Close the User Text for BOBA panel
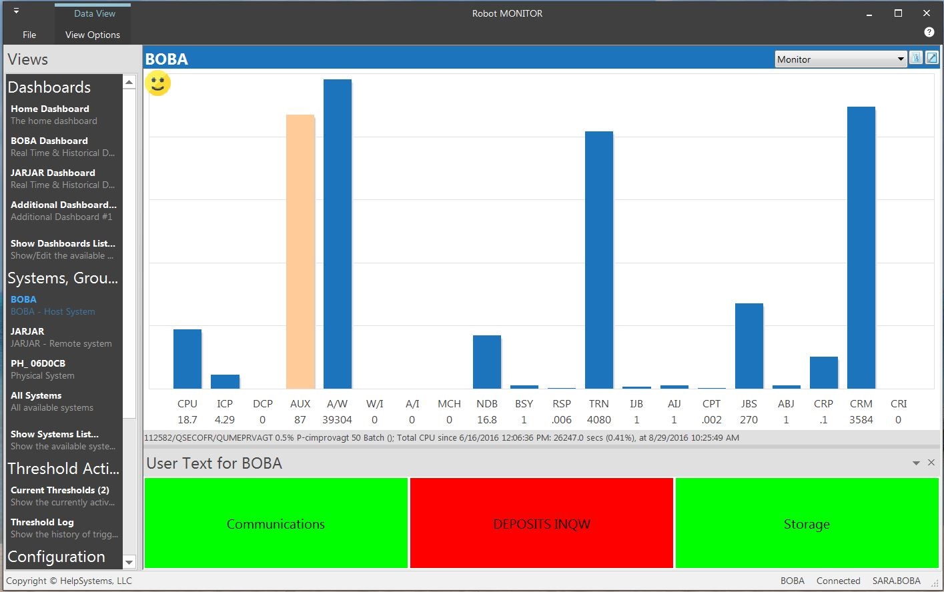 [x=931, y=463]
